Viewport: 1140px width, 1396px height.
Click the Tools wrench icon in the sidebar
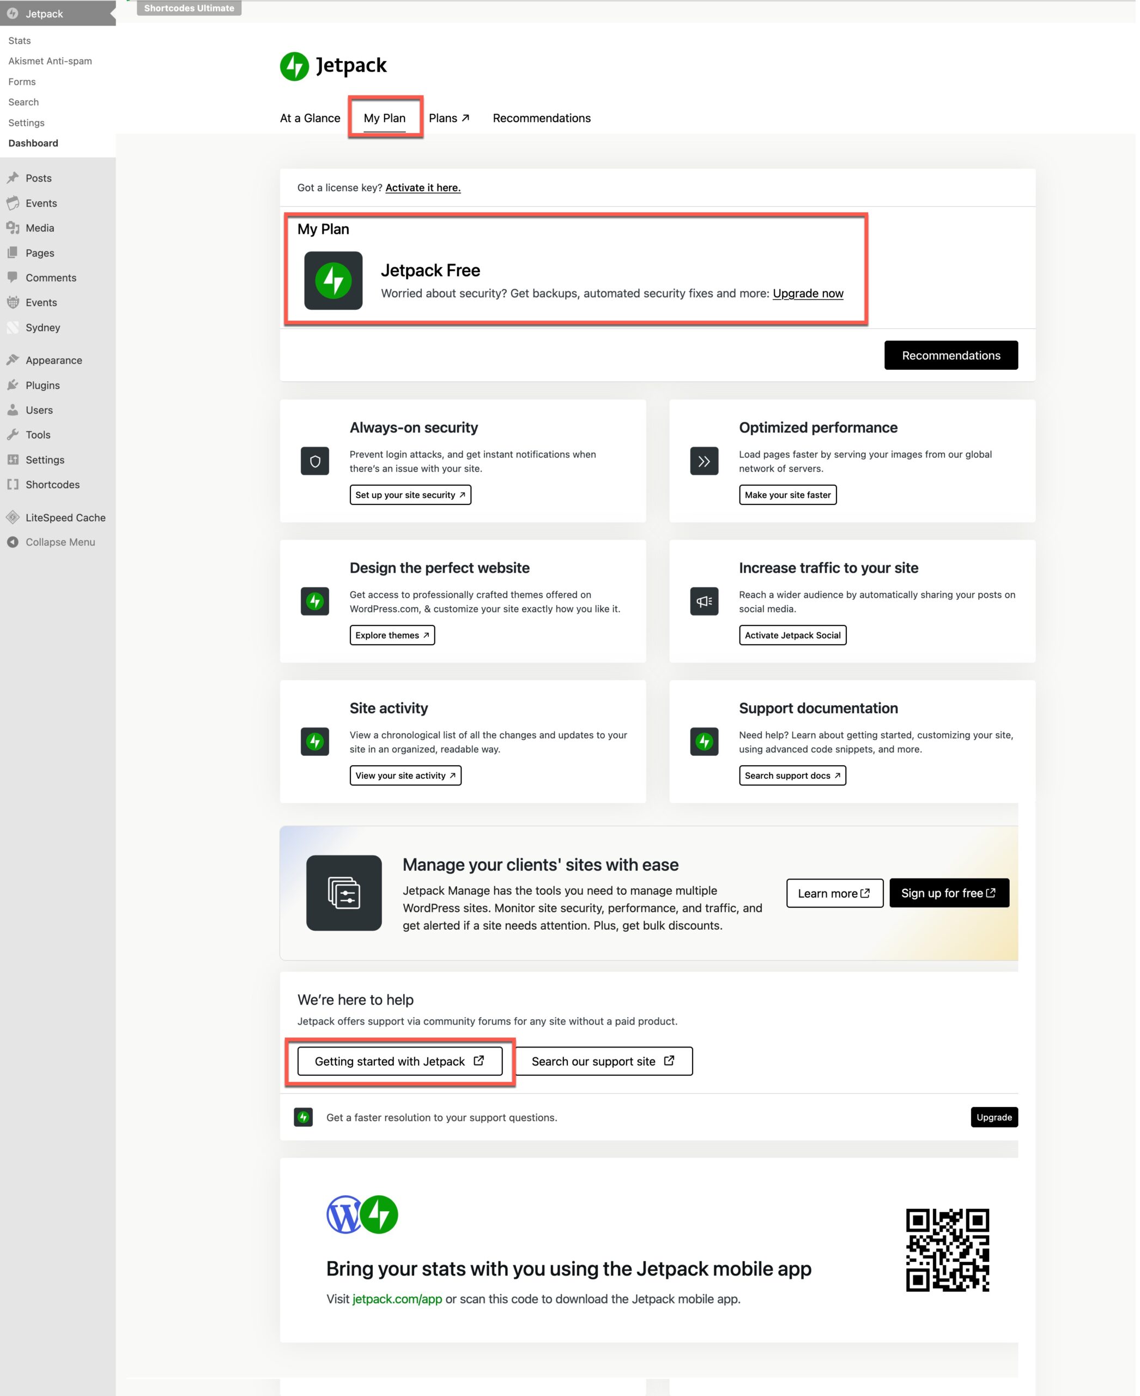[x=13, y=436]
